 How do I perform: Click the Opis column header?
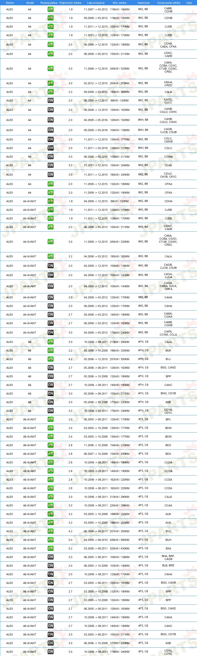(x=189, y=3)
